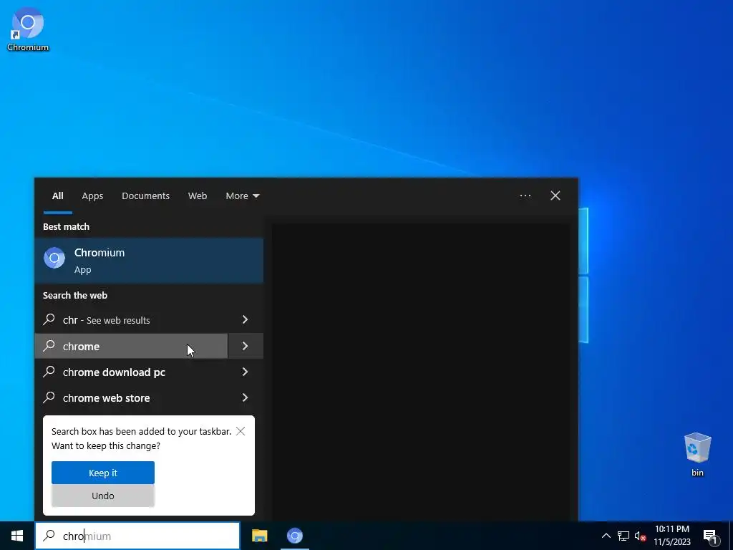Close the search panel
Image resolution: width=733 pixels, height=550 pixels.
(555, 196)
